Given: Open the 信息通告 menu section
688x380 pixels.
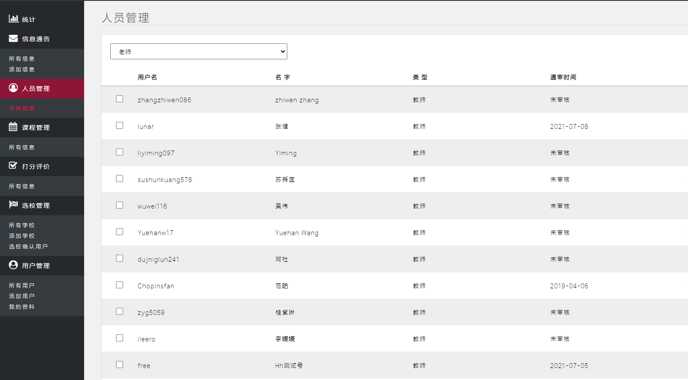Looking at the screenshot, I should coord(42,39).
